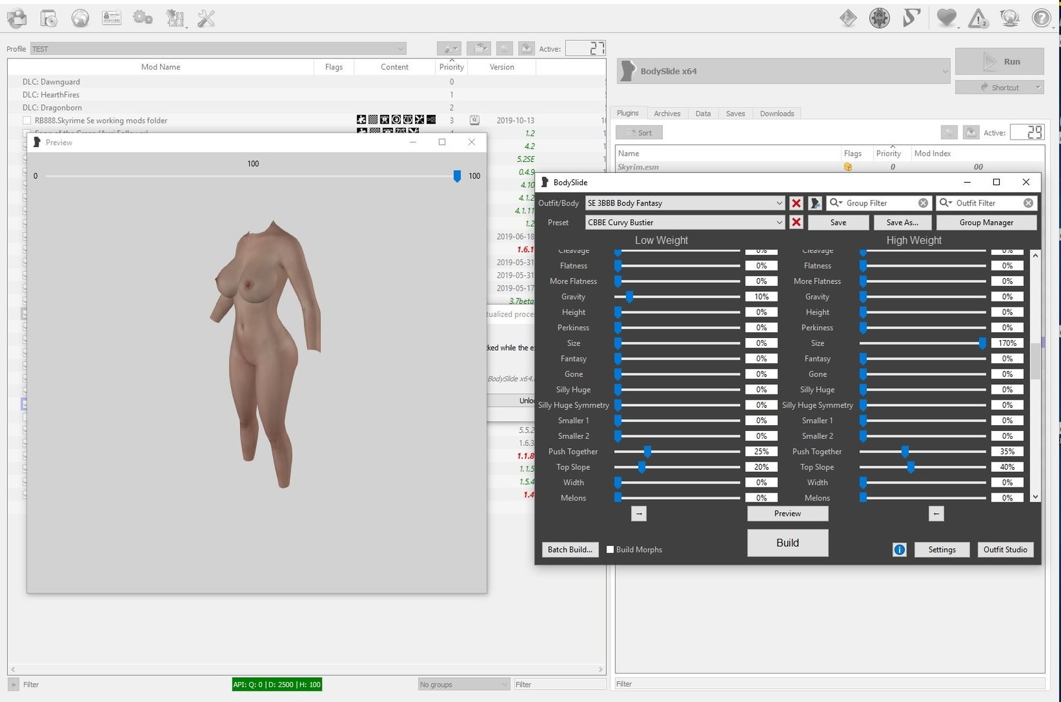
Task: Expand the BodySlide x64 executable dropdown
Action: click(x=783, y=71)
